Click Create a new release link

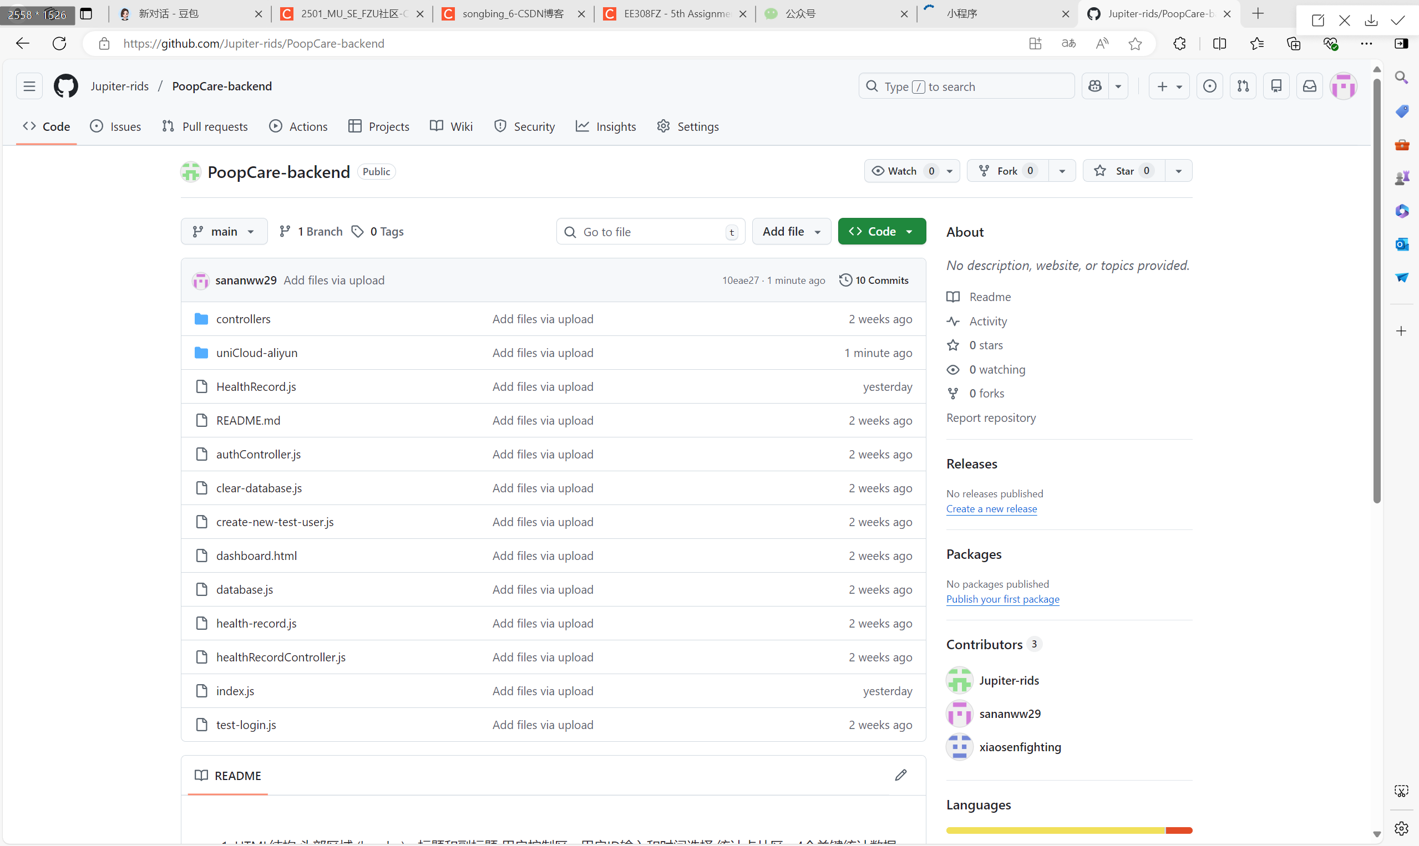991,508
